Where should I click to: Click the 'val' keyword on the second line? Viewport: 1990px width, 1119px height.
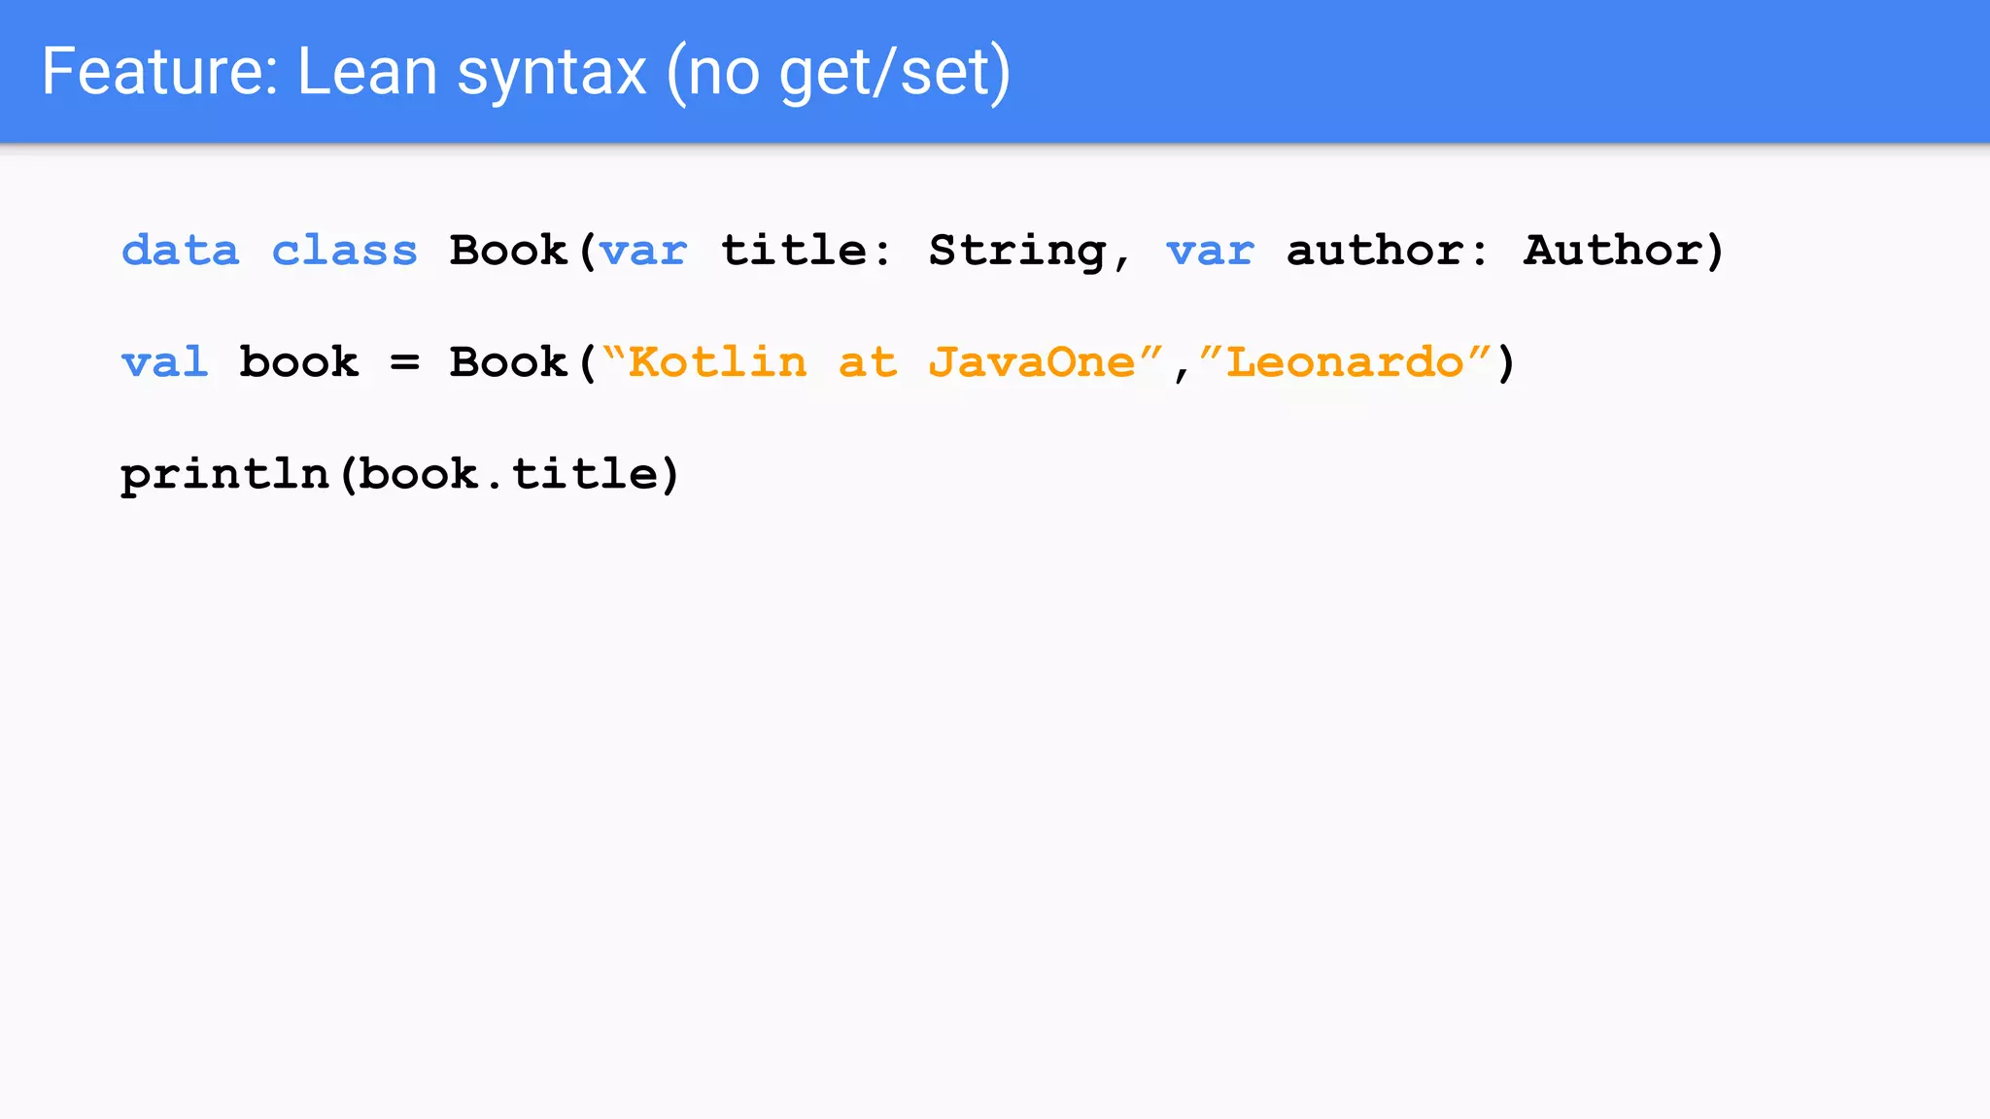tap(164, 362)
